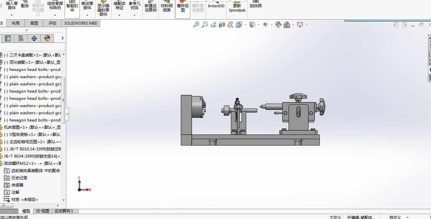Switch to the 草图 ribbon tab

pos(34,23)
